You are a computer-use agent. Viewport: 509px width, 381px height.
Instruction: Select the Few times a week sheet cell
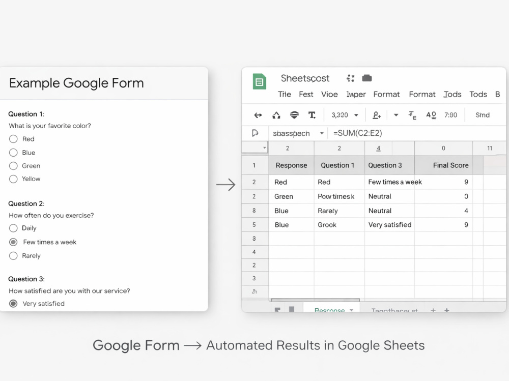389,182
